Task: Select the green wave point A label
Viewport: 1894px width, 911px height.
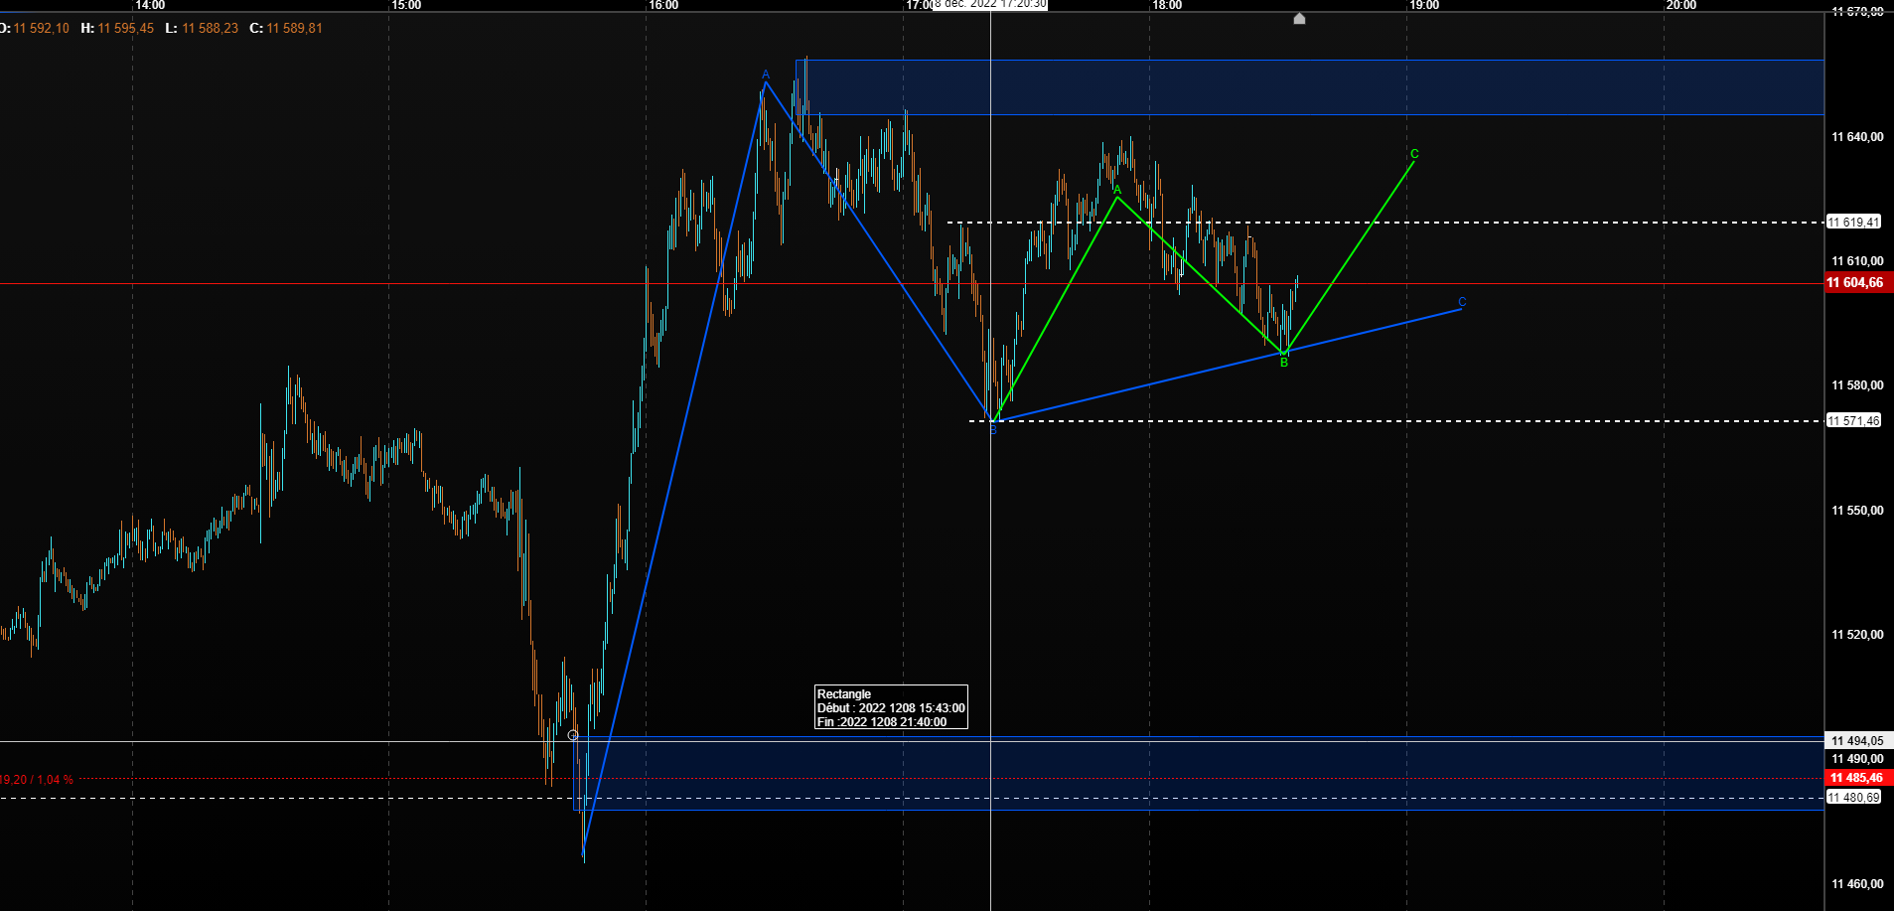Action: (x=1117, y=189)
